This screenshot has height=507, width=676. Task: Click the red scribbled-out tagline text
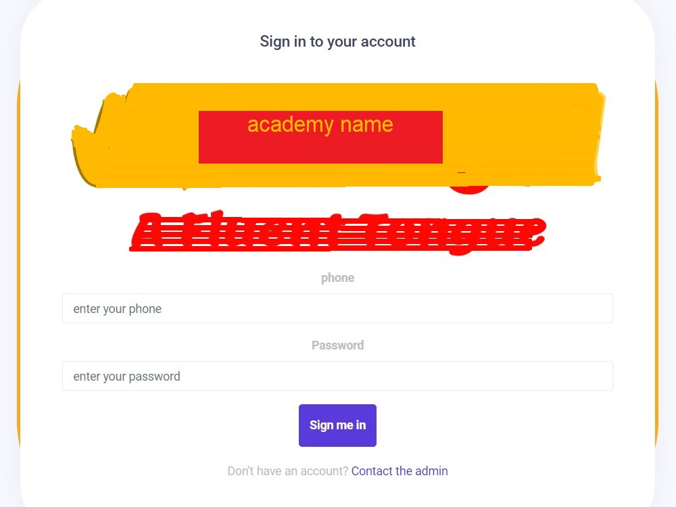[x=338, y=233]
